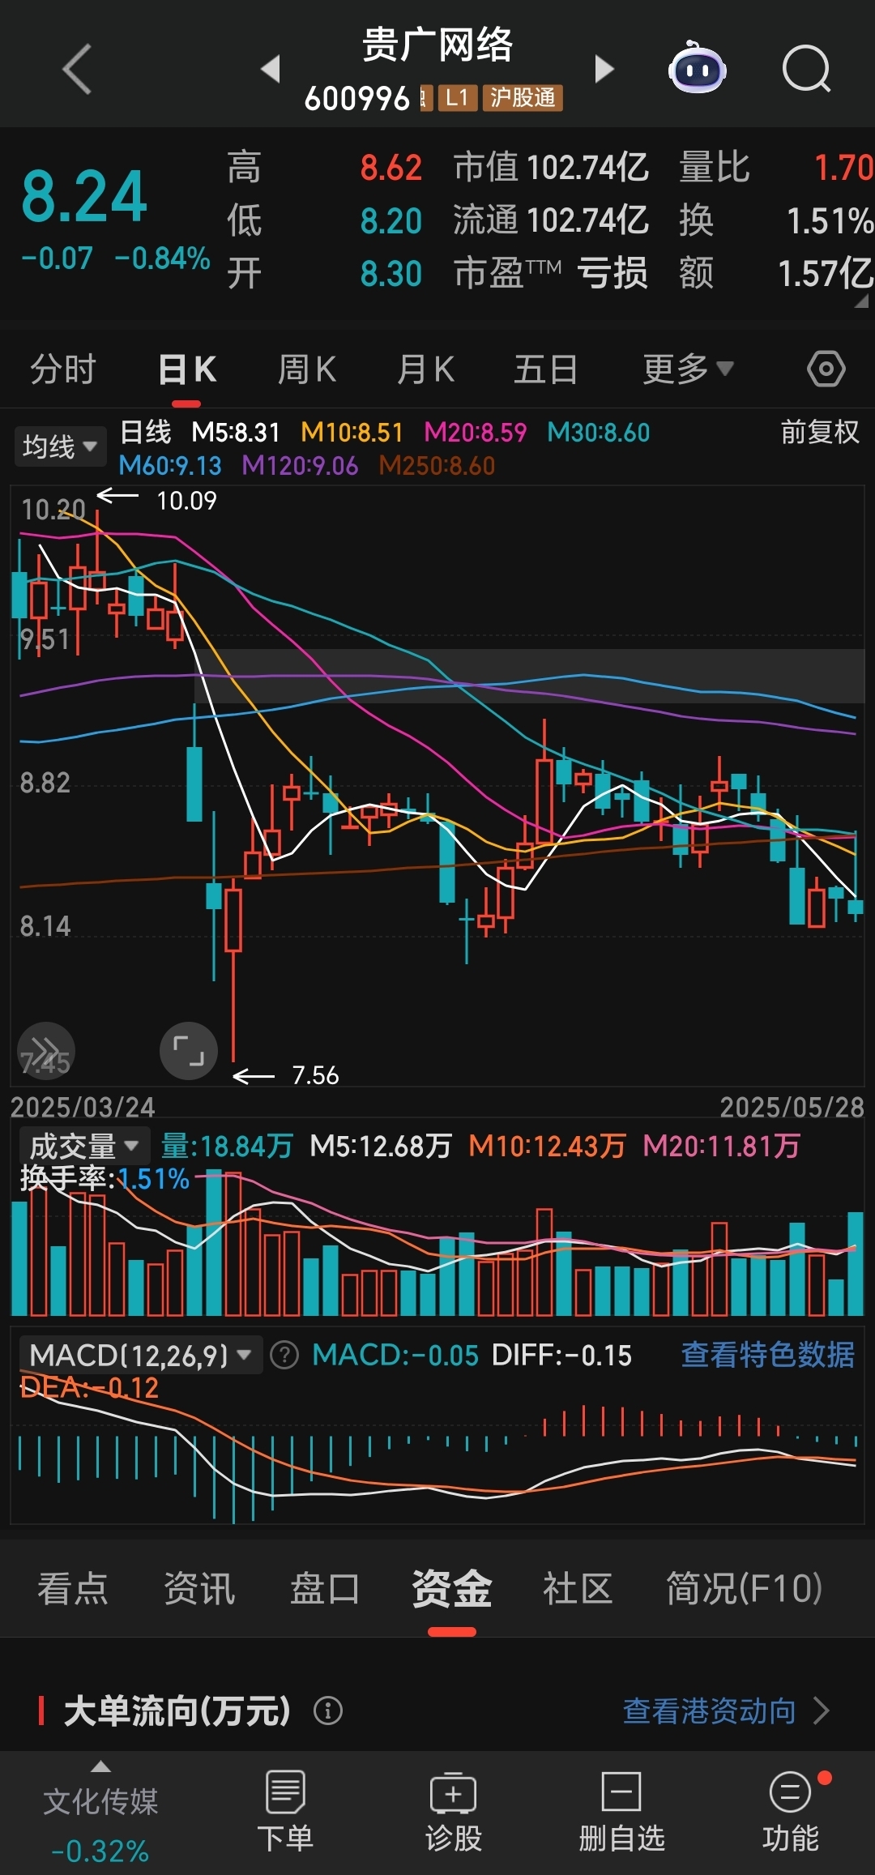
Task: Tap 查看港资动向 link
Action: pos(709,1711)
